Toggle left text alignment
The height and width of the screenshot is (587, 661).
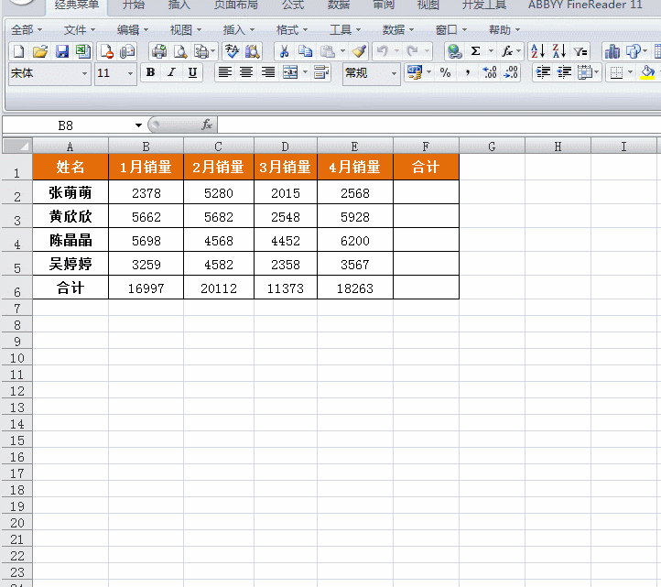coord(224,73)
